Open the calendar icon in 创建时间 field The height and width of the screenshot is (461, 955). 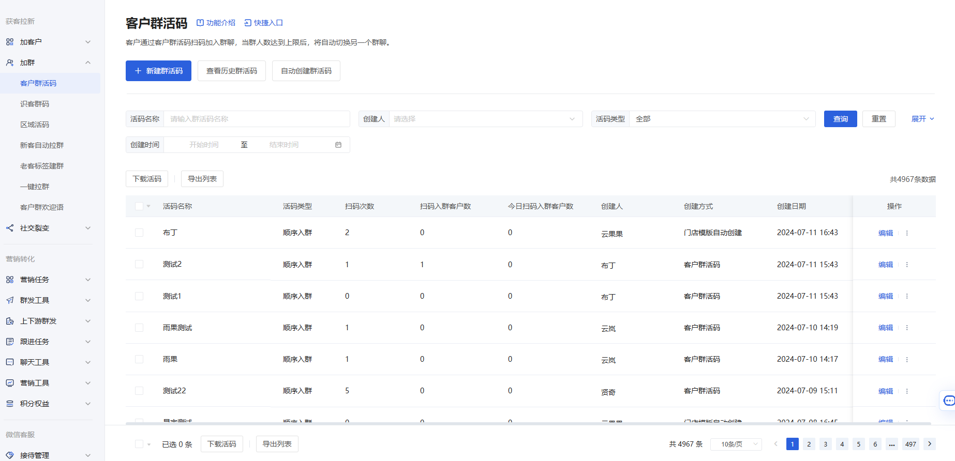point(338,145)
